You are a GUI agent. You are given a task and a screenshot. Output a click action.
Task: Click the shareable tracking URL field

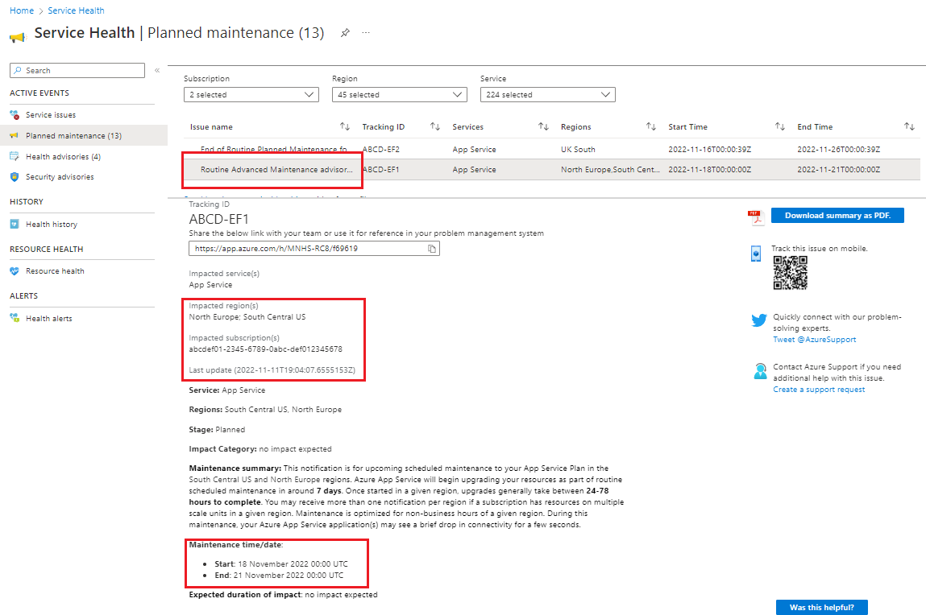314,249
